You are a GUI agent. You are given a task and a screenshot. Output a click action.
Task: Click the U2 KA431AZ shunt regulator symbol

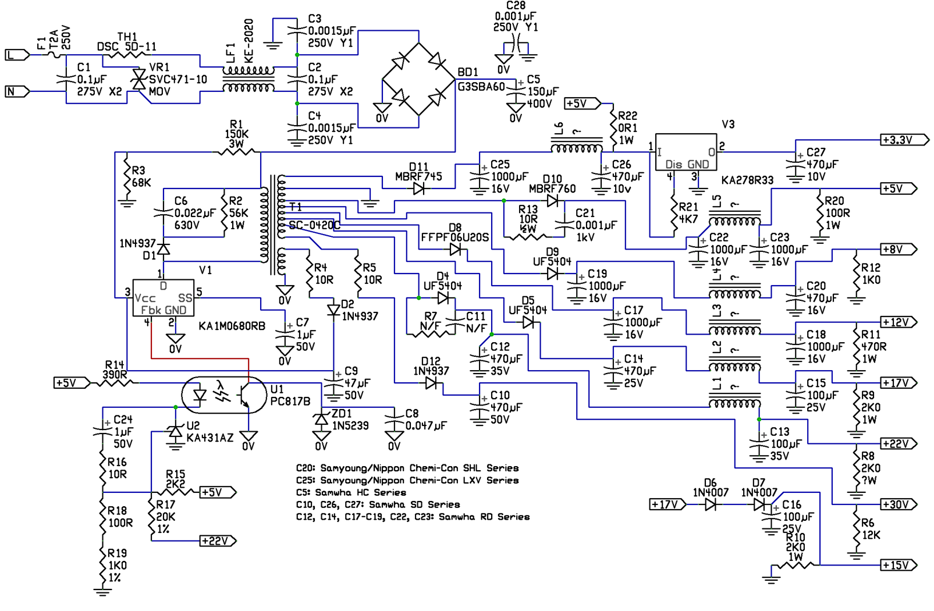(x=175, y=432)
